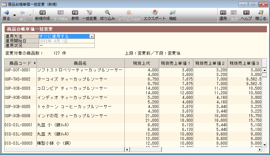Click the vertical scrollbar up arrow
Screen dimensions: 270x155
(264, 70)
